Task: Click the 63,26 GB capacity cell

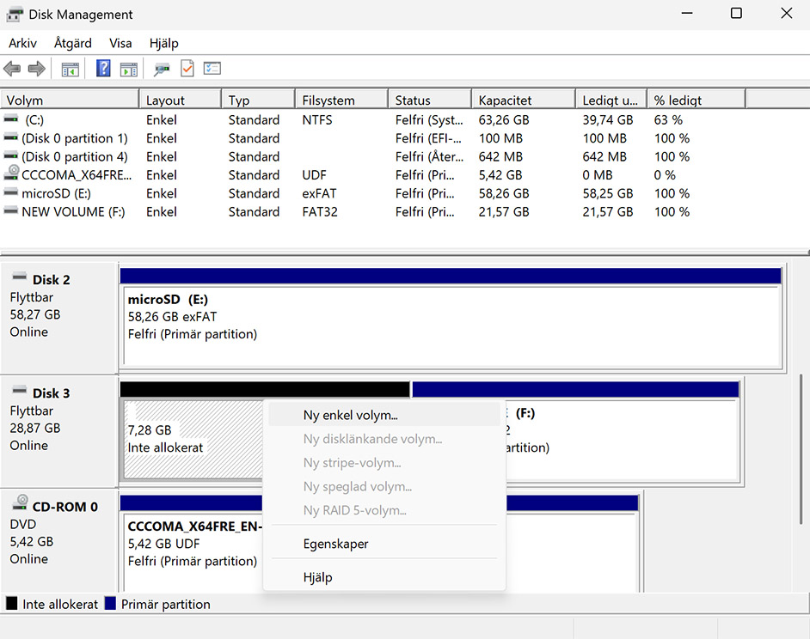Action: click(x=504, y=119)
